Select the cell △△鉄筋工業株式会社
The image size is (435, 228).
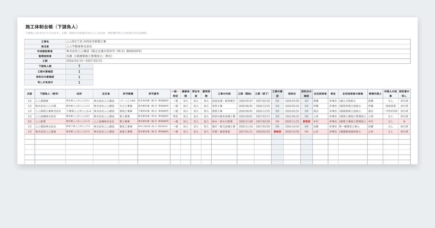[50, 111]
